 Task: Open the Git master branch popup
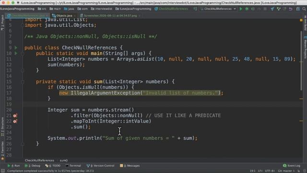click(x=286, y=171)
